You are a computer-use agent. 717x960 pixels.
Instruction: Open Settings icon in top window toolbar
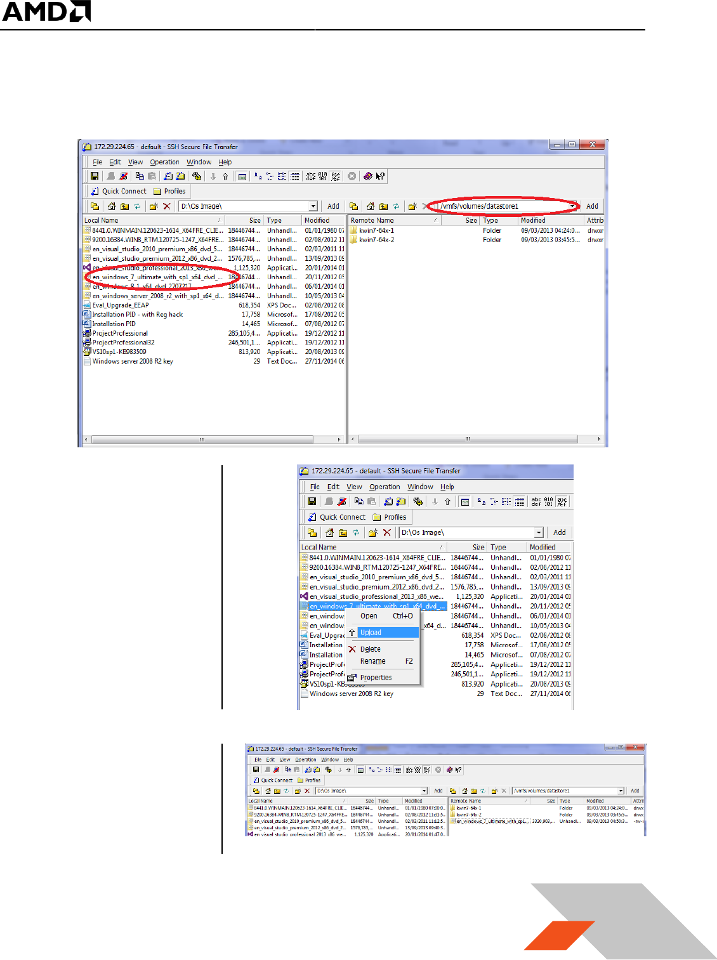point(197,176)
